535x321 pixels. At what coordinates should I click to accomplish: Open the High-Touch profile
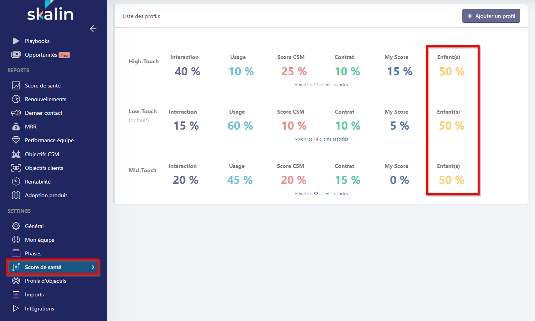click(144, 61)
